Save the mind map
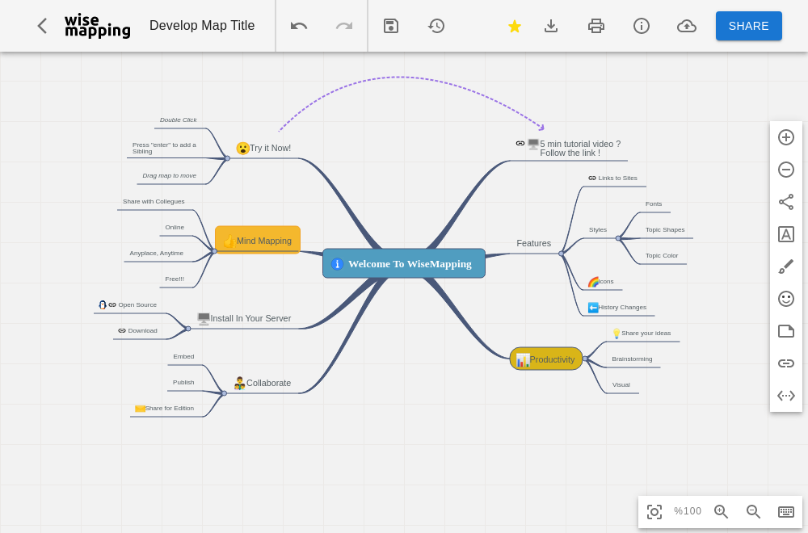808x533 pixels. coord(391,26)
